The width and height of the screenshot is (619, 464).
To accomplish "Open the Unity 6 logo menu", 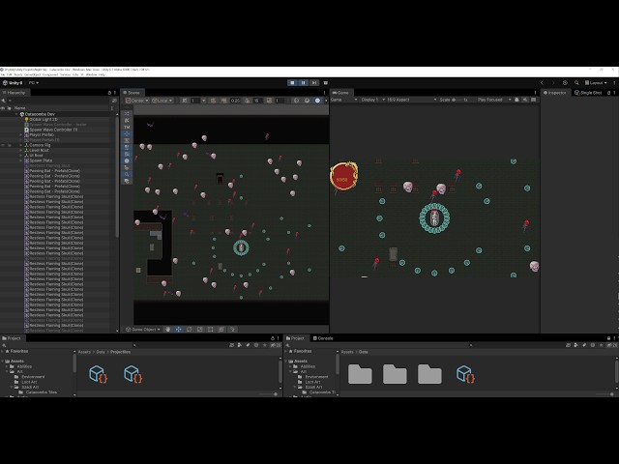I will click(x=13, y=83).
